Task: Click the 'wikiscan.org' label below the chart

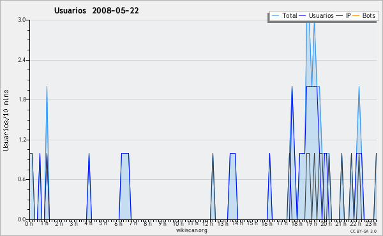Action: coord(191,230)
